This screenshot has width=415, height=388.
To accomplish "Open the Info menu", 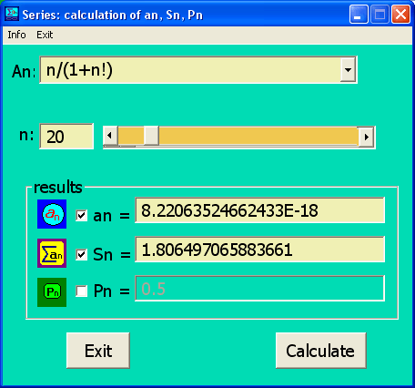I will click(x=16, y=35).
